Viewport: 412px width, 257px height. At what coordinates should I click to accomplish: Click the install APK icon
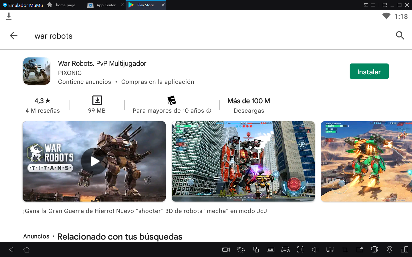(x=330, y=250)
